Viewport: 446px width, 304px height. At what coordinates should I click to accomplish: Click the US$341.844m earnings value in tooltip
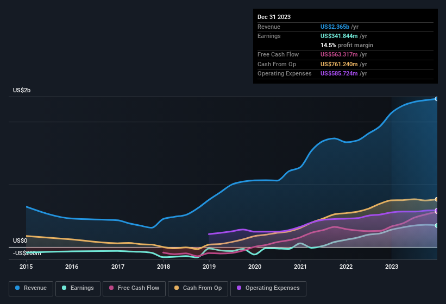coord(340,36)
